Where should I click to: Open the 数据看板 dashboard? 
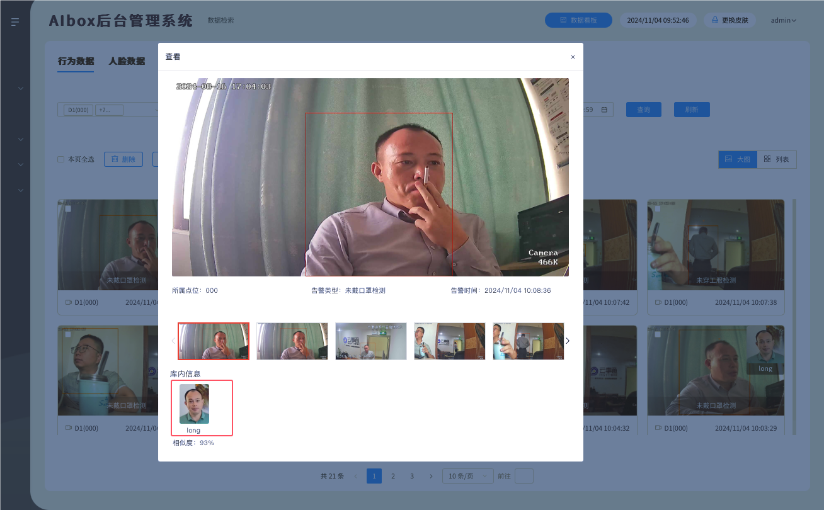578,20
